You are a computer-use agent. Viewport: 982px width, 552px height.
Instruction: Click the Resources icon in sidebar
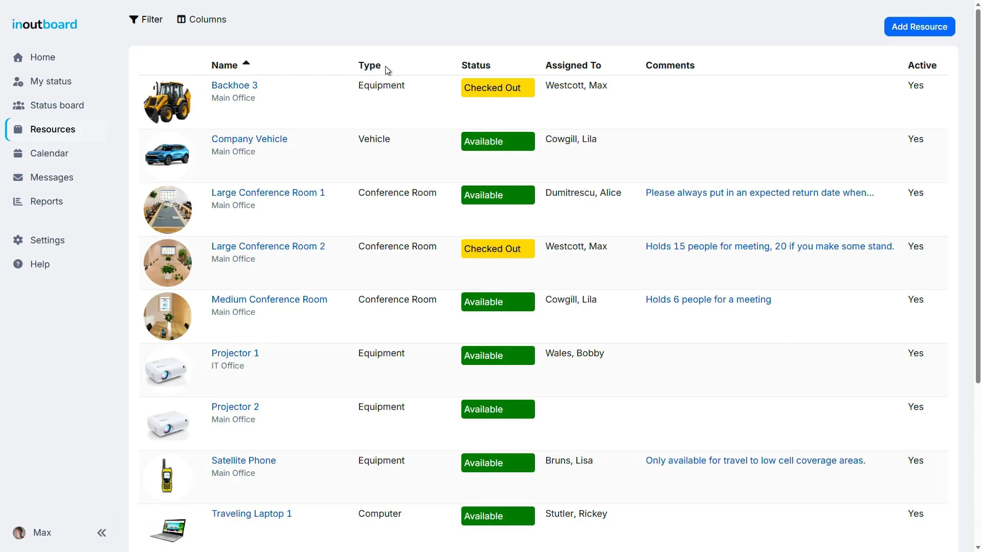pos(18,129)
